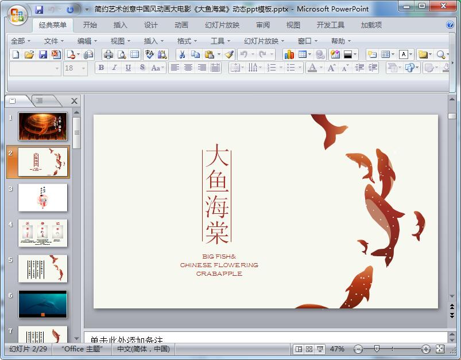Select slide 1 thumbnail
Image resolution: width=461 pixels, height=360 pixels.
click(x=43, y=126)
